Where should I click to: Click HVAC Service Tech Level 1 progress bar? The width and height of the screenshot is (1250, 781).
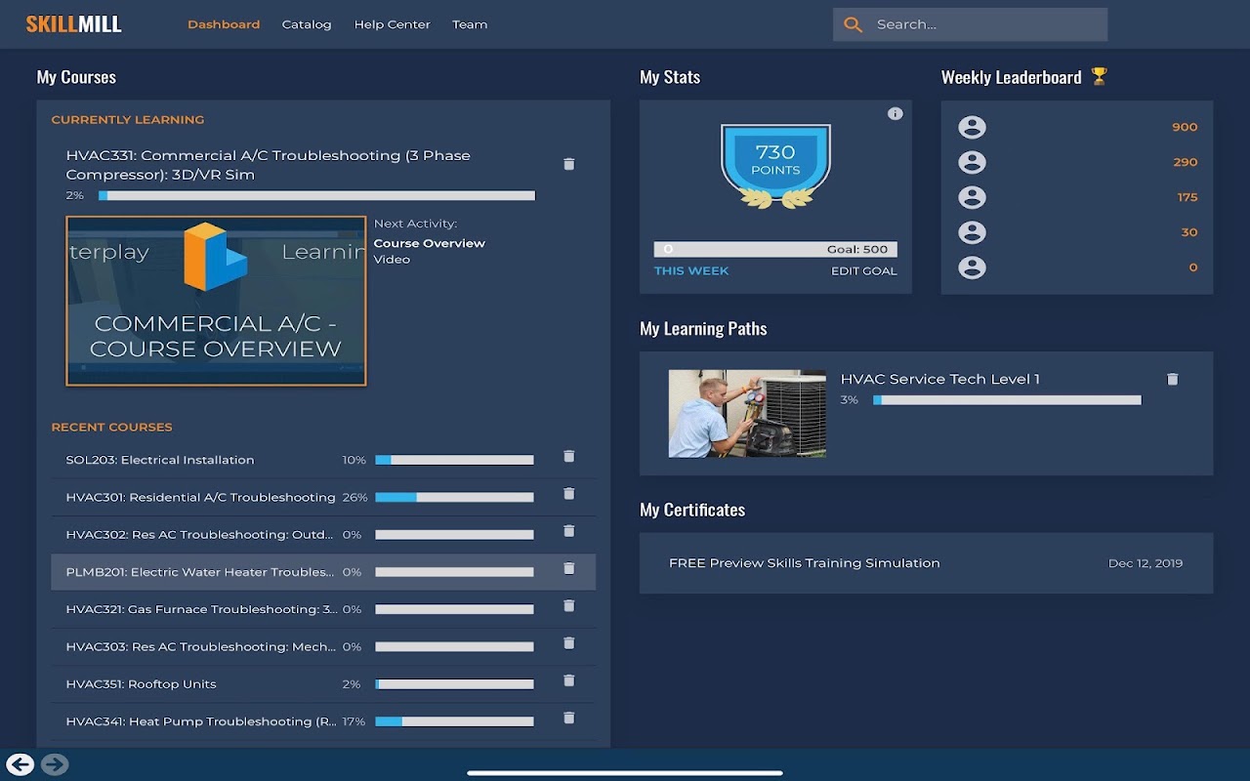point(1007,400)
